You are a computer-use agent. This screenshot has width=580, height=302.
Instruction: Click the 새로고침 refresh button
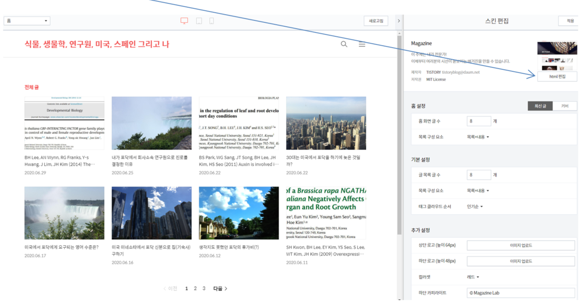(376, 21)
